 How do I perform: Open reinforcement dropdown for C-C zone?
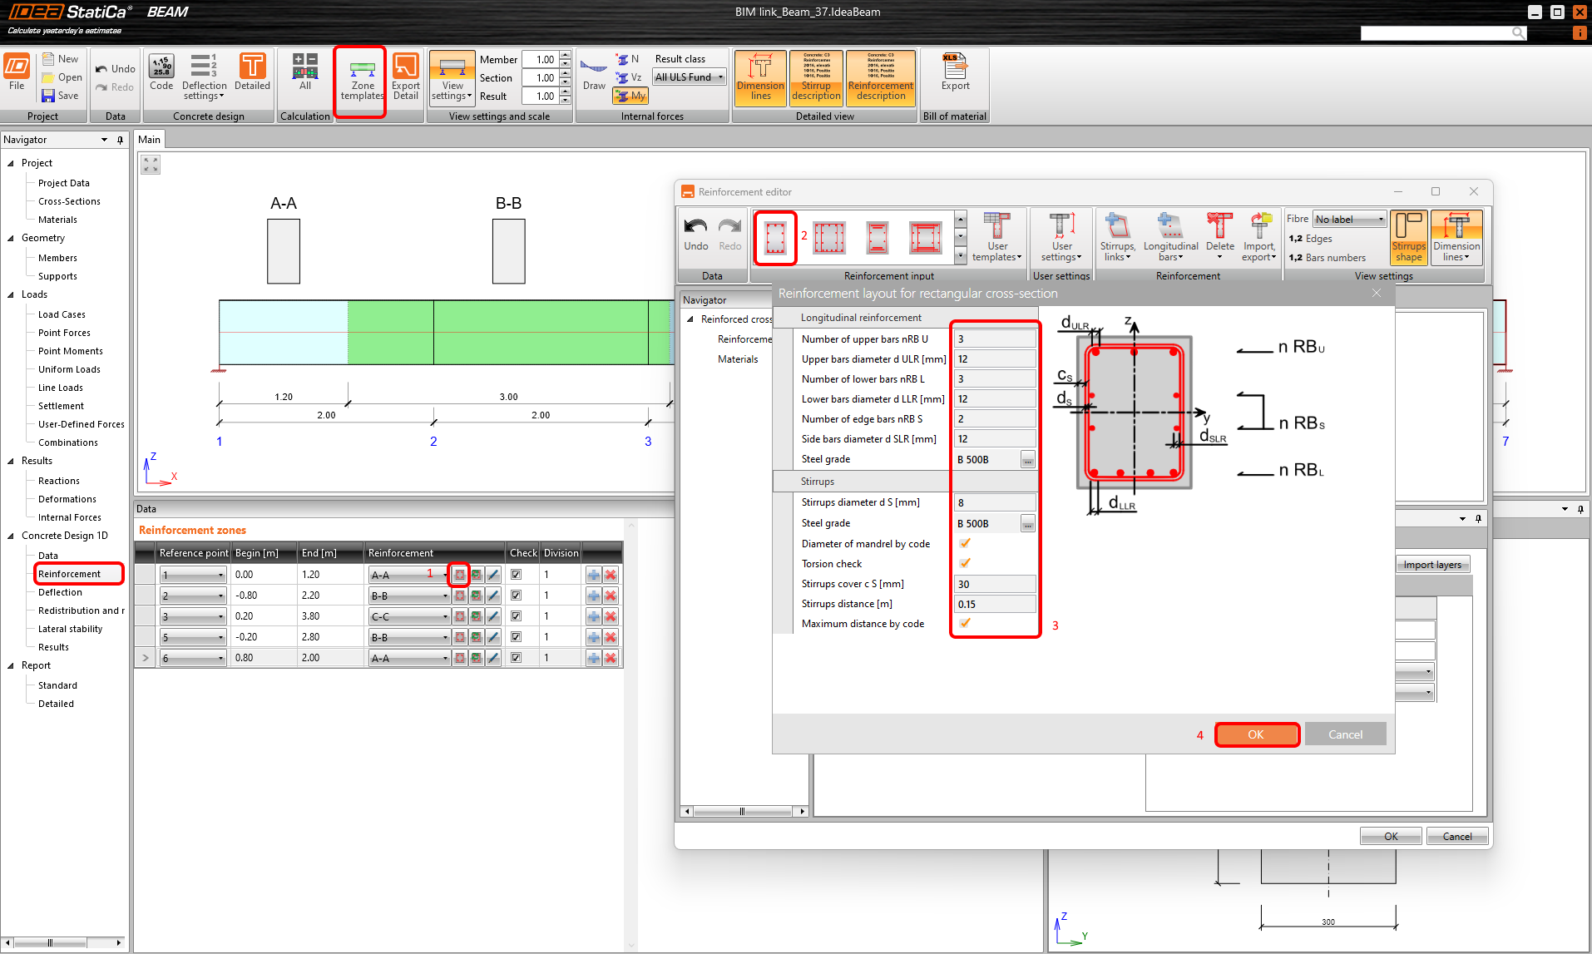445,617
